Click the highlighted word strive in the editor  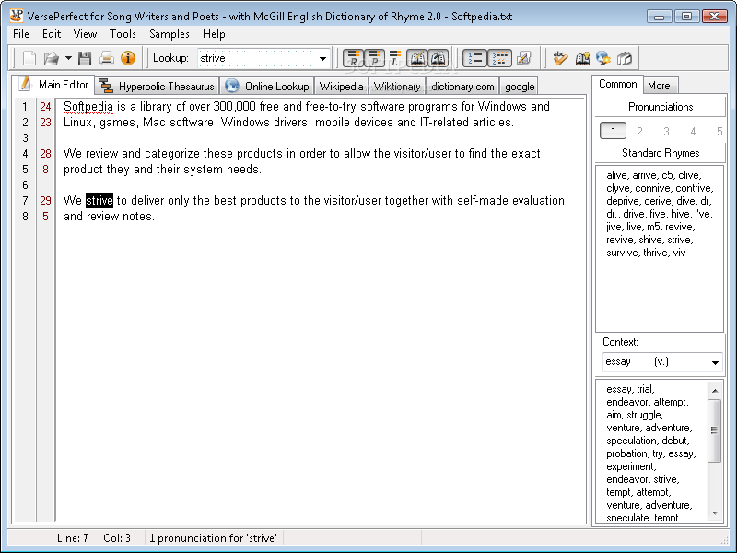[x=99, y=200]
